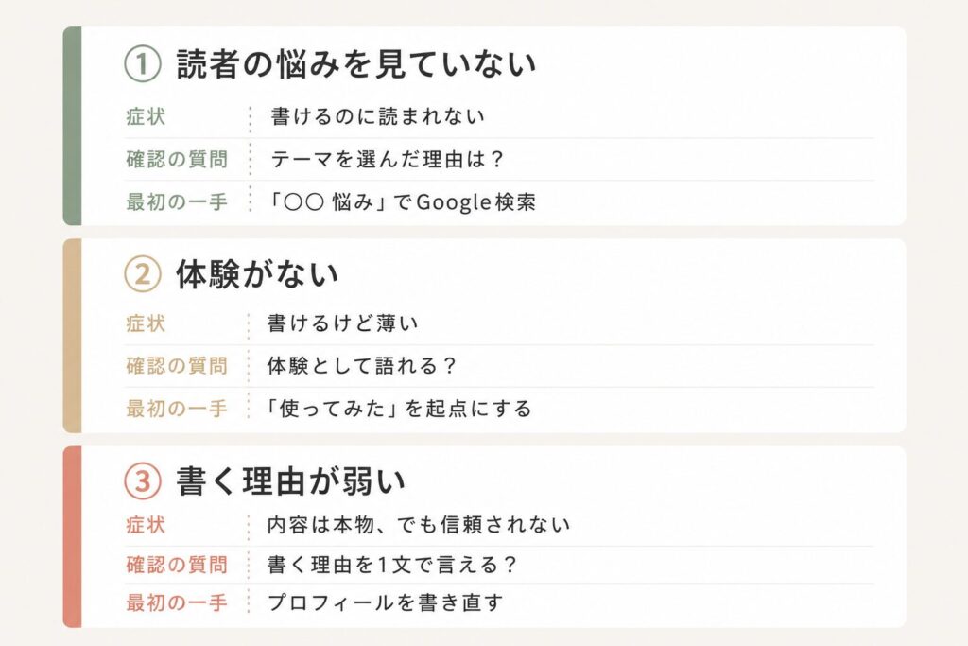Click the text 書けるけど薄い

pyautogui.click(x=342, y=323)
